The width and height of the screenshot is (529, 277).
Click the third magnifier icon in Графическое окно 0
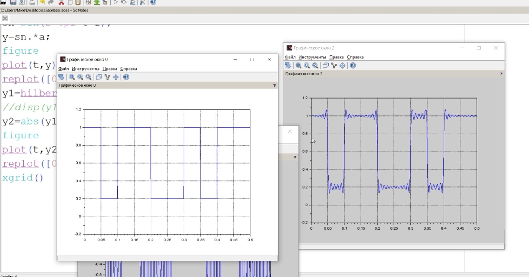click(x=89, y=77)
